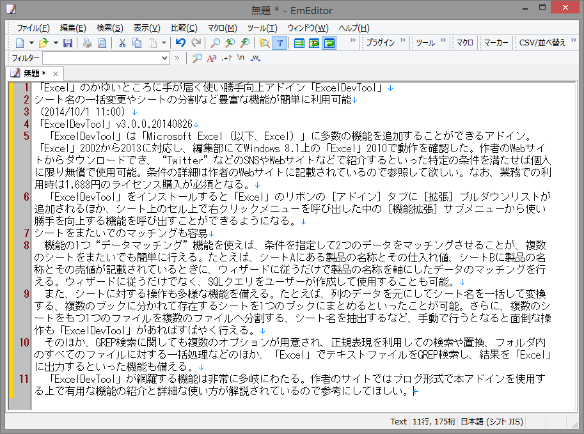Save the document with floppy icon
This screenshot has height=434, width=584.
coord(67,43)
